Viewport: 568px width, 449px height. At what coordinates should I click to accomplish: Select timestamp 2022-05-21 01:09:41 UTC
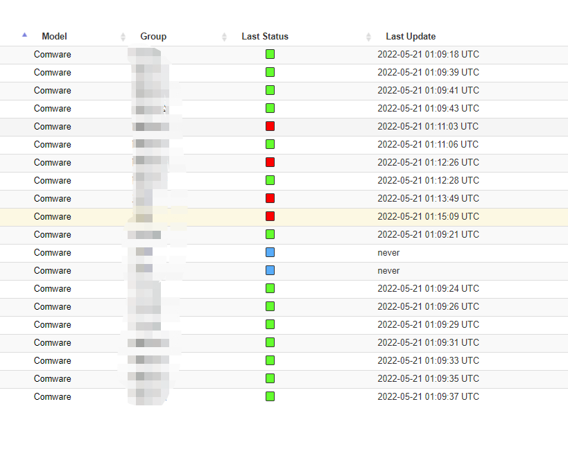click(428, 91)
